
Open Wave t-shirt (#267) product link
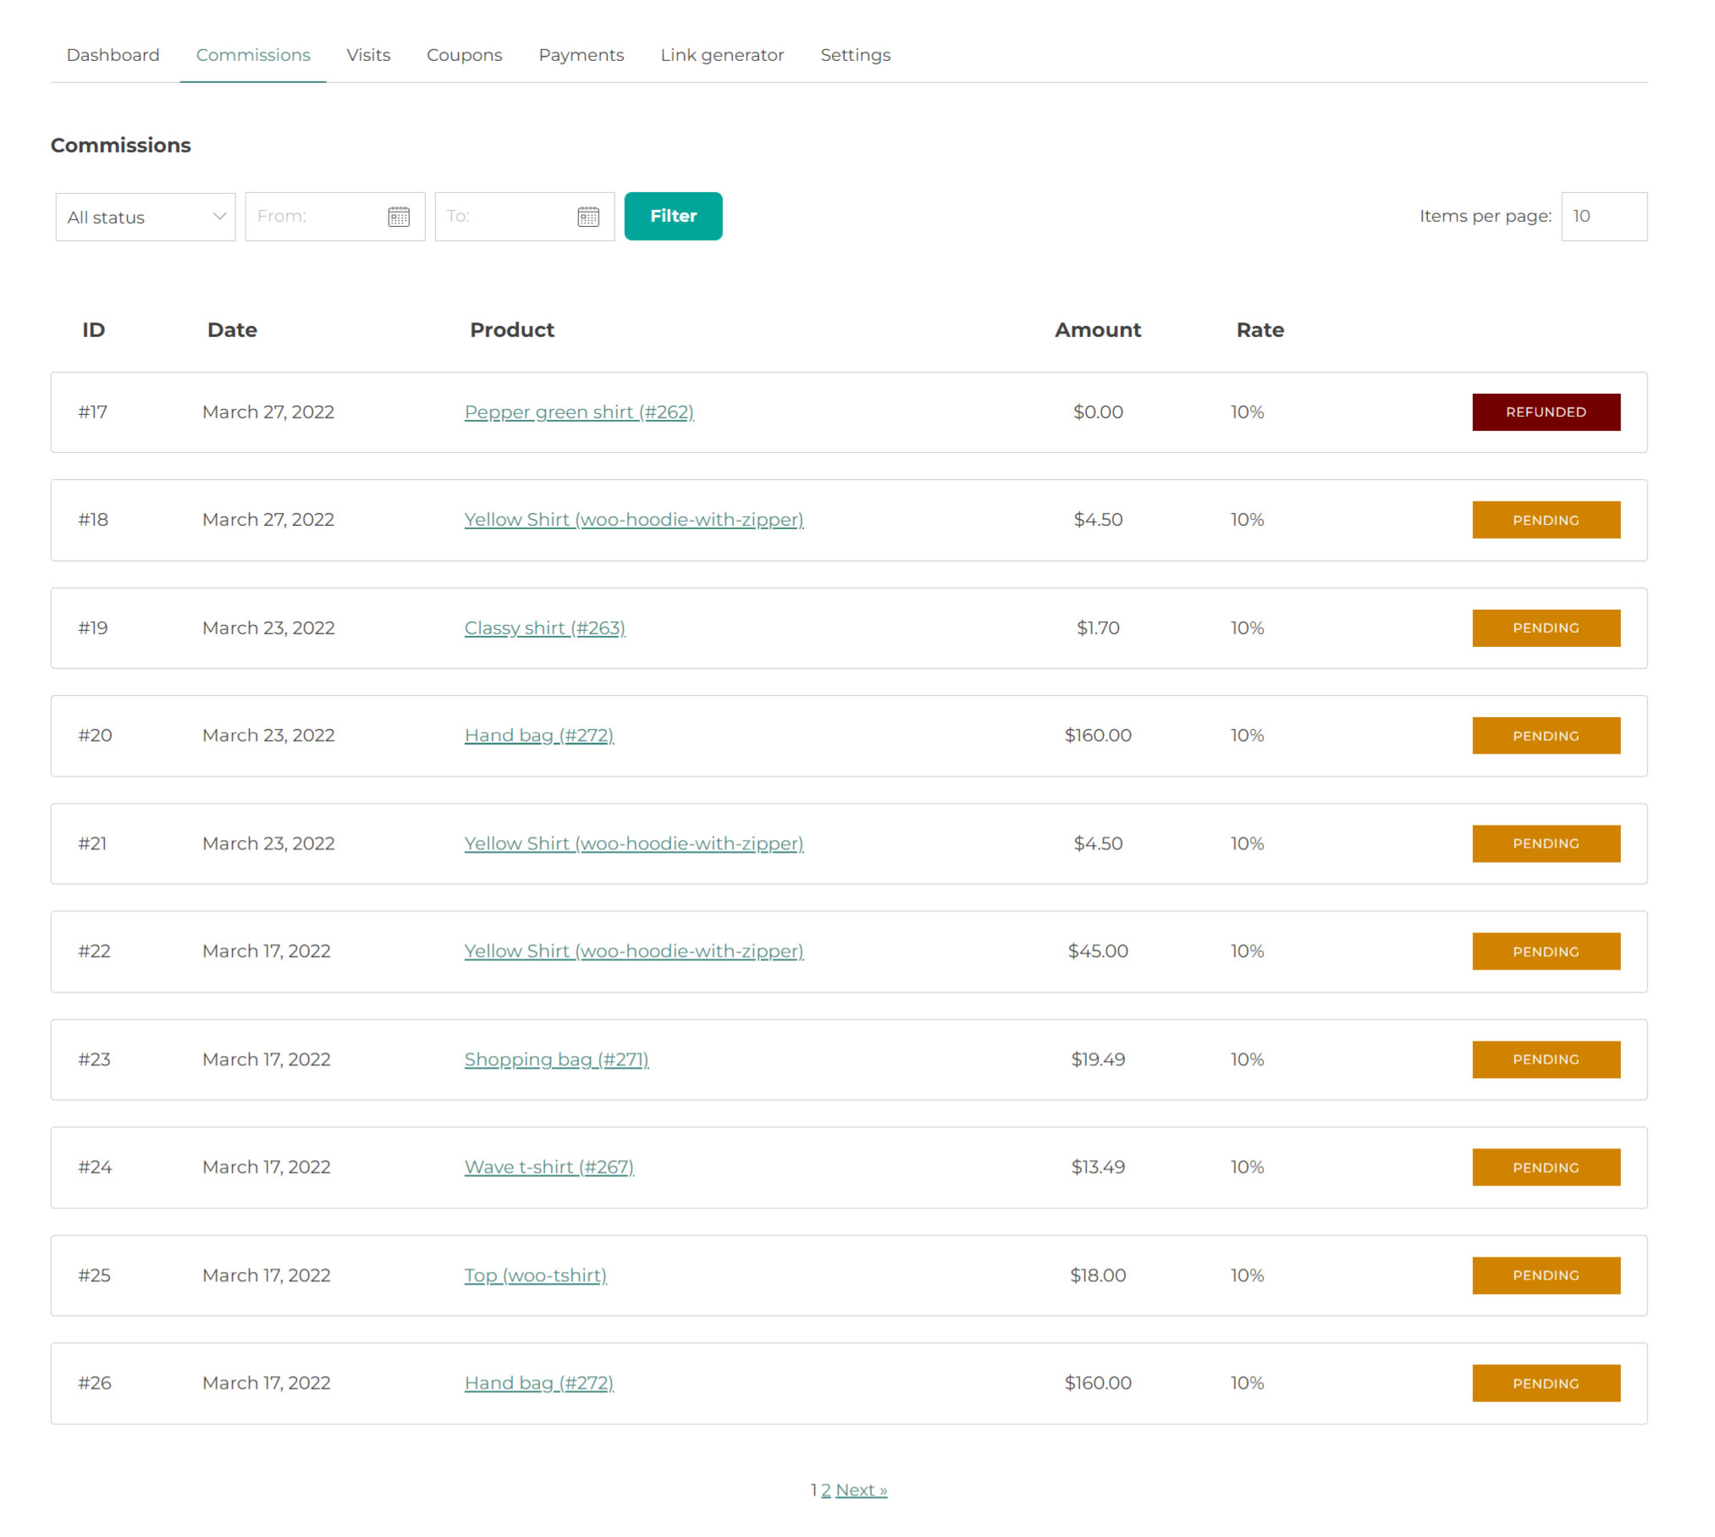click(549, 1167)
